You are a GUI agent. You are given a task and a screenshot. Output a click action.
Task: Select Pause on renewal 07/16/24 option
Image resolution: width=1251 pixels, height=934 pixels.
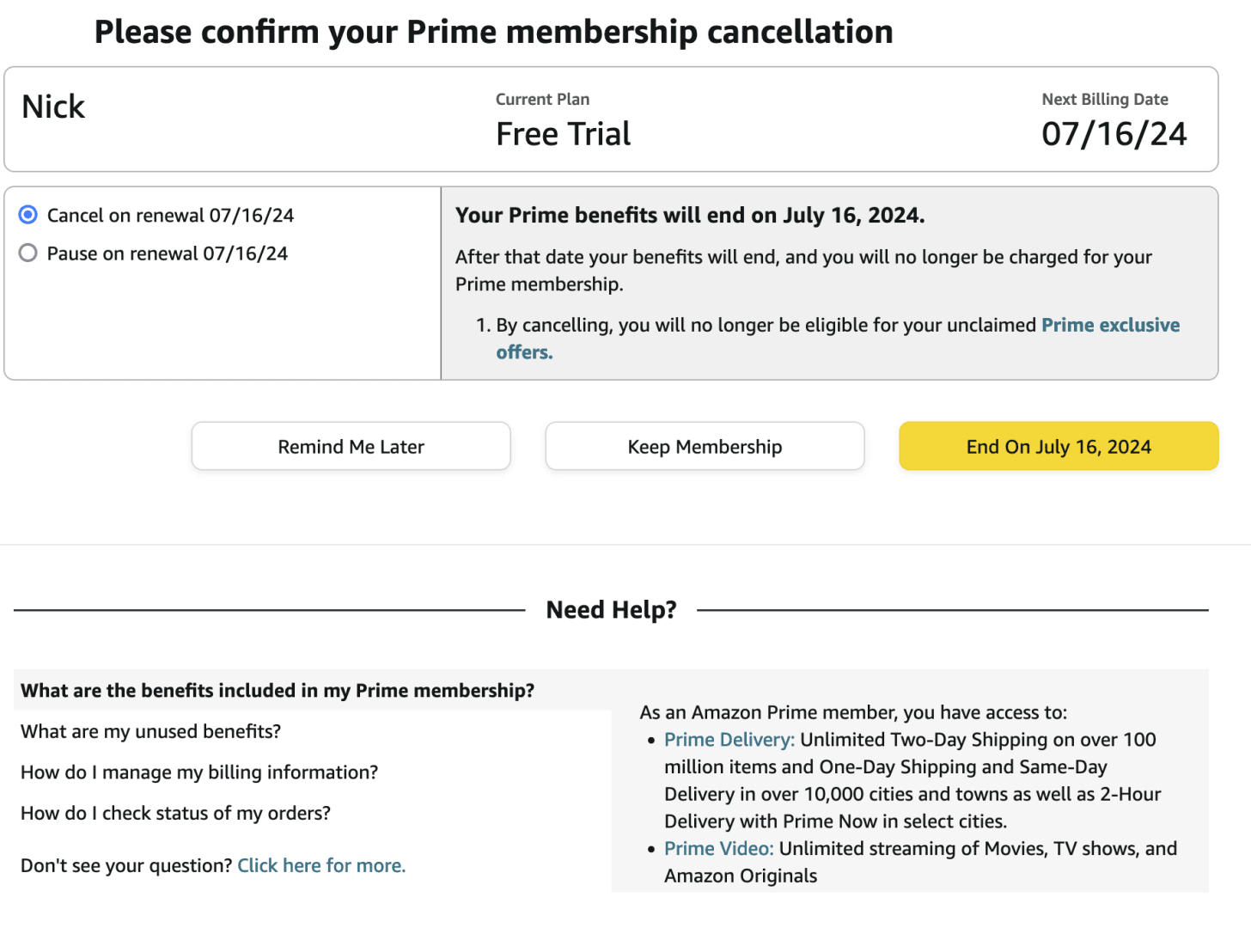click(x=28, y=253)
